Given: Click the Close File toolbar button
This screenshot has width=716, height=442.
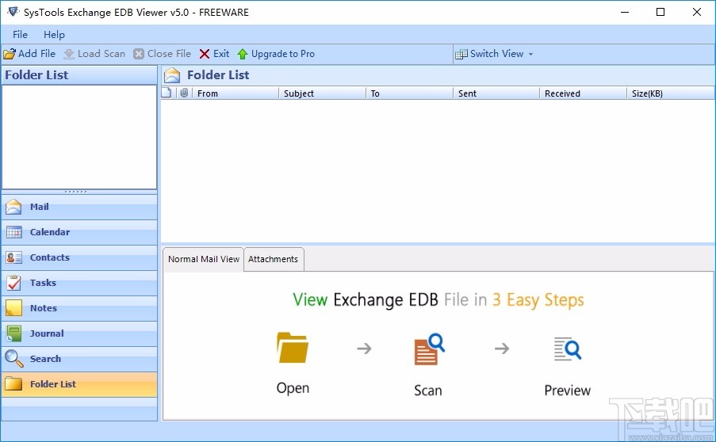Looking at the screenshot, I should click(162, 54).
